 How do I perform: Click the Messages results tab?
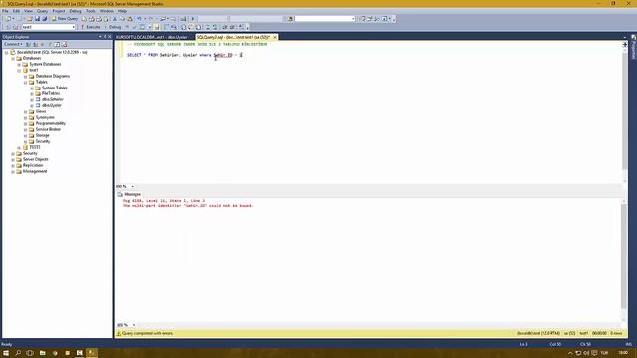tap(129, 195)
